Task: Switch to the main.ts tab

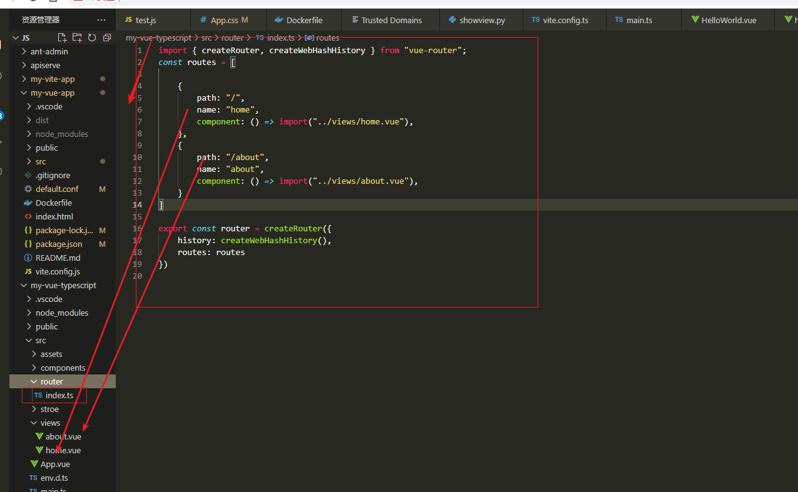Action: coord(643,20)
